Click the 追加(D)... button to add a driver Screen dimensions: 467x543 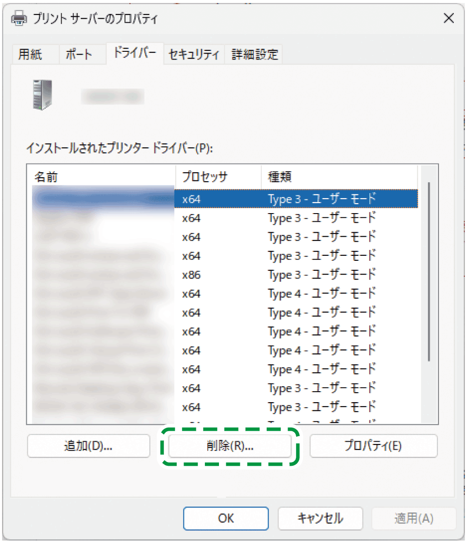(88, 446)
